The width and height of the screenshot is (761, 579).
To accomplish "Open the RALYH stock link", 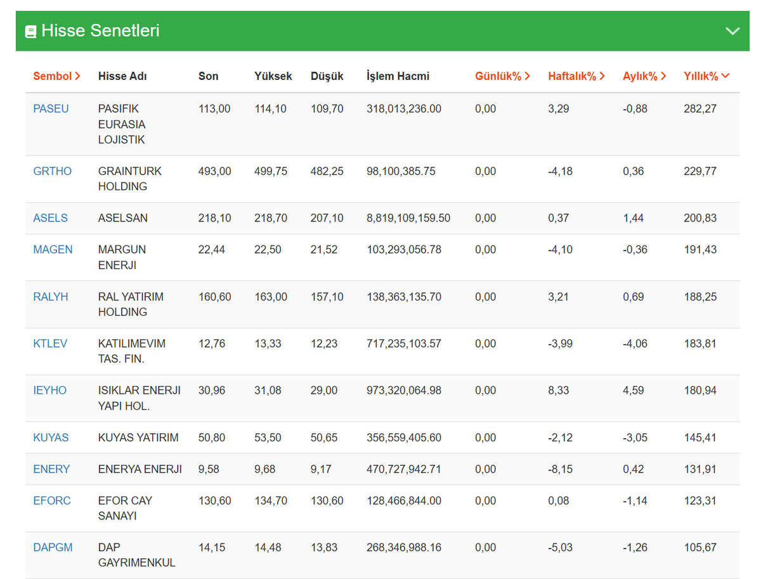I will pos(50,297).
